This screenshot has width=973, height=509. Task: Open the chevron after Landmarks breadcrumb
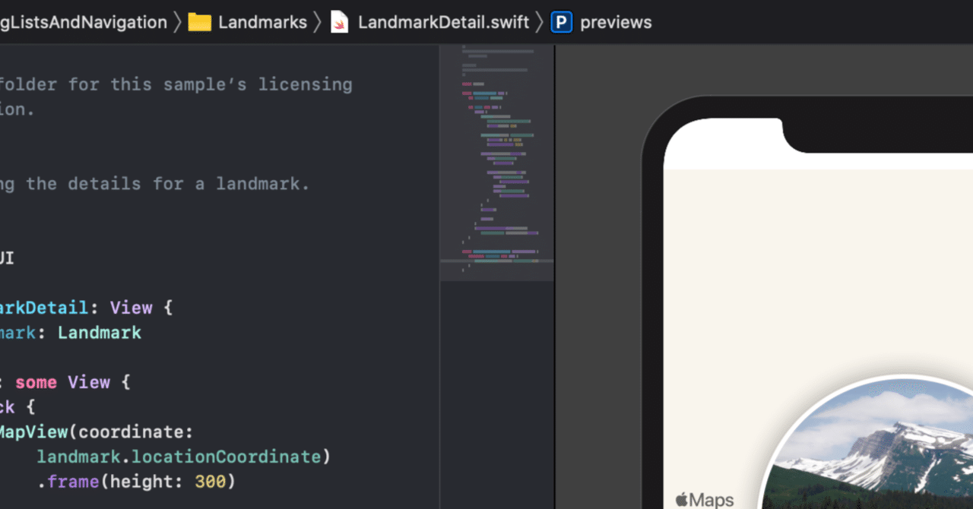pyautogui.click(x=317, y=22)
